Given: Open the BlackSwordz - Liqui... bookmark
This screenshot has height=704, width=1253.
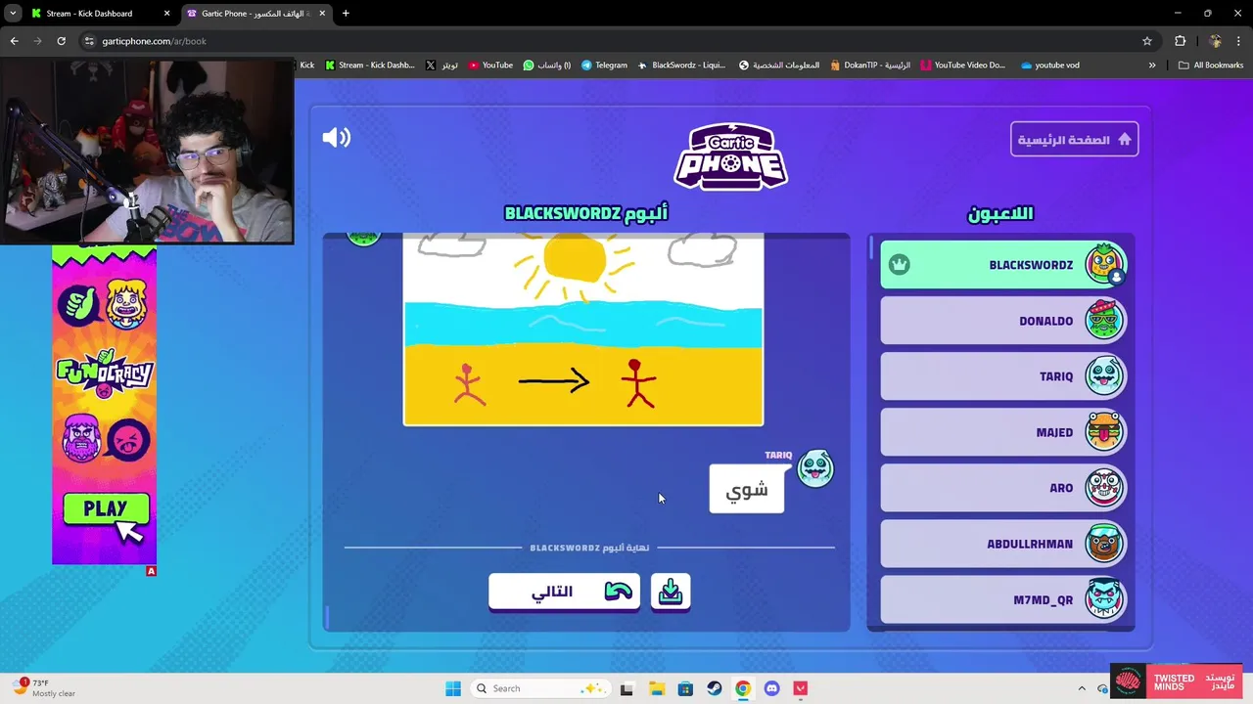Looking at the screenshot, I should click(681, 66).
